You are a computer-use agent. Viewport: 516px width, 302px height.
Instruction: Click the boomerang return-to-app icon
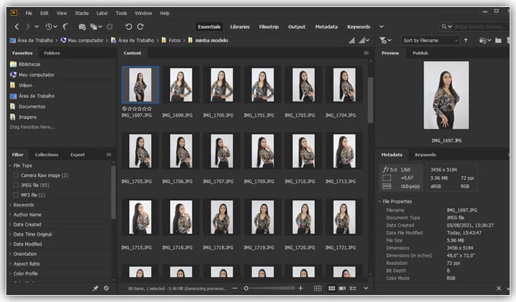point(65,26)
